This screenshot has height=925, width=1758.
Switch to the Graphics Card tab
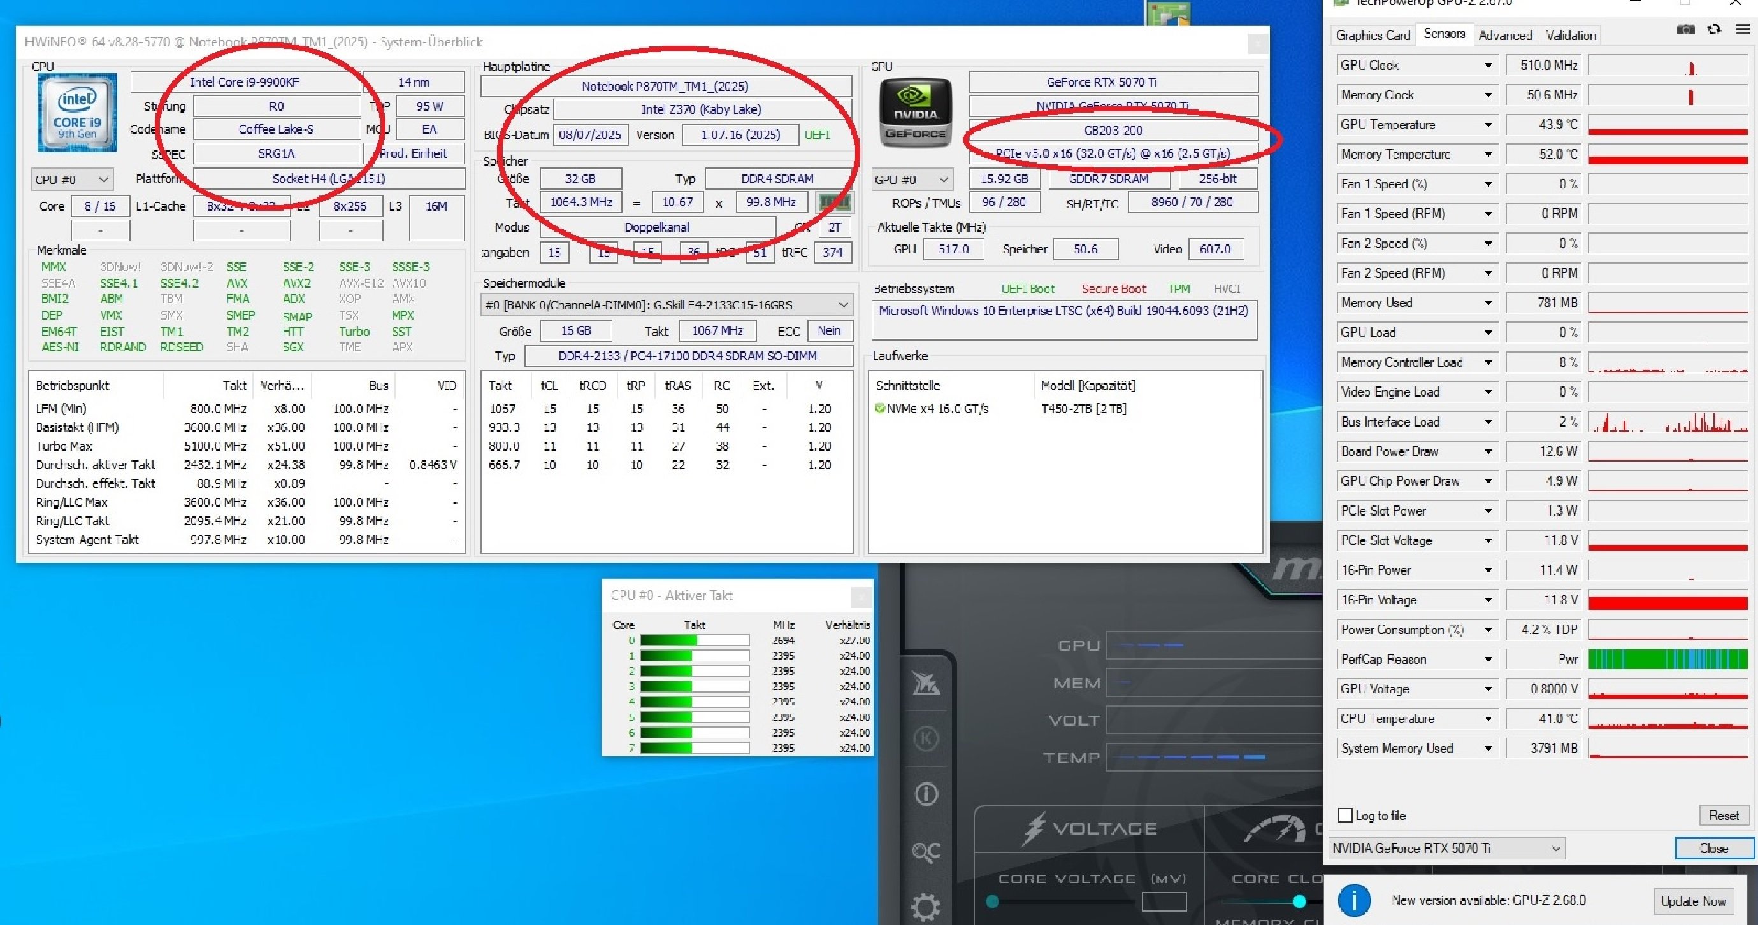click(x=1373, y=36)
